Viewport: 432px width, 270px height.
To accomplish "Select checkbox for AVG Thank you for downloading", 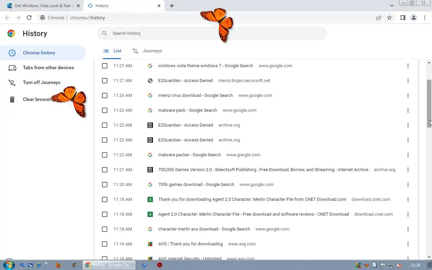I will click(x=105, y=244).
